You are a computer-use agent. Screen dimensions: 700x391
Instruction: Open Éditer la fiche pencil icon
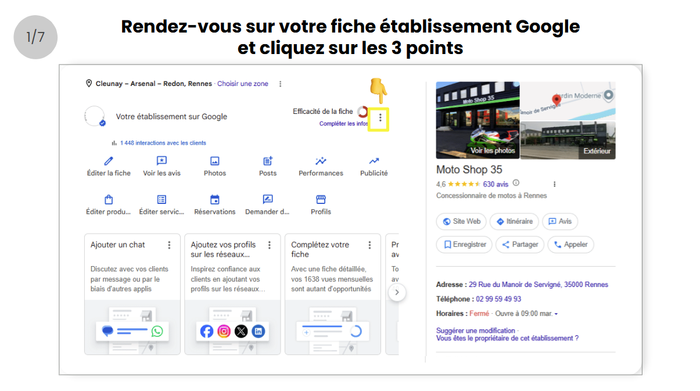click(109, 161)
